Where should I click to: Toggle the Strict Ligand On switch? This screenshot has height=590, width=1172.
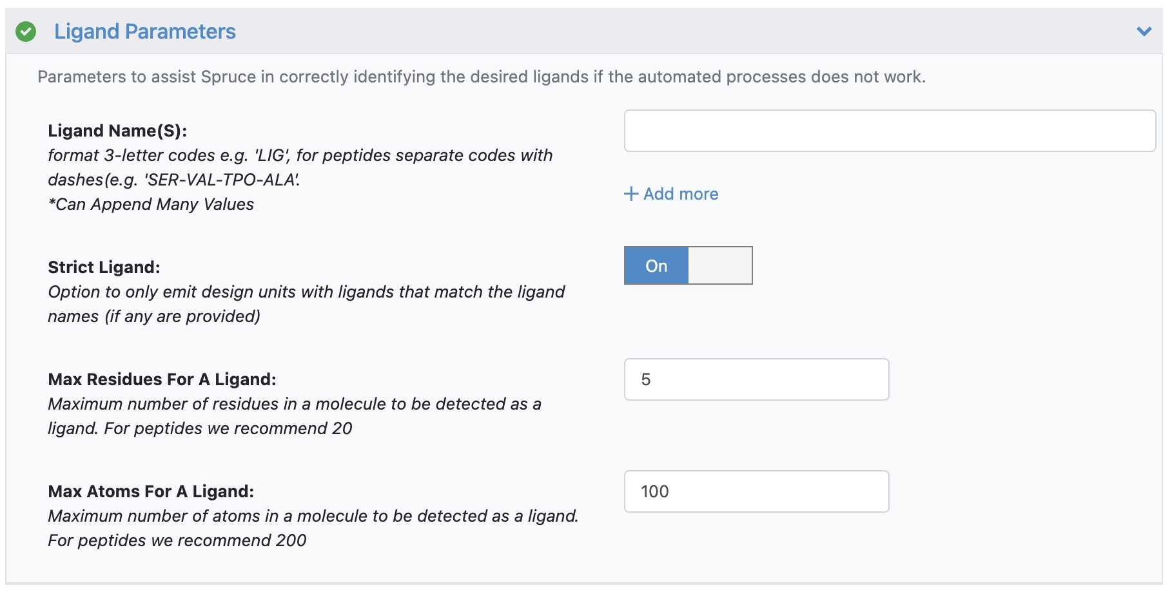688,265
